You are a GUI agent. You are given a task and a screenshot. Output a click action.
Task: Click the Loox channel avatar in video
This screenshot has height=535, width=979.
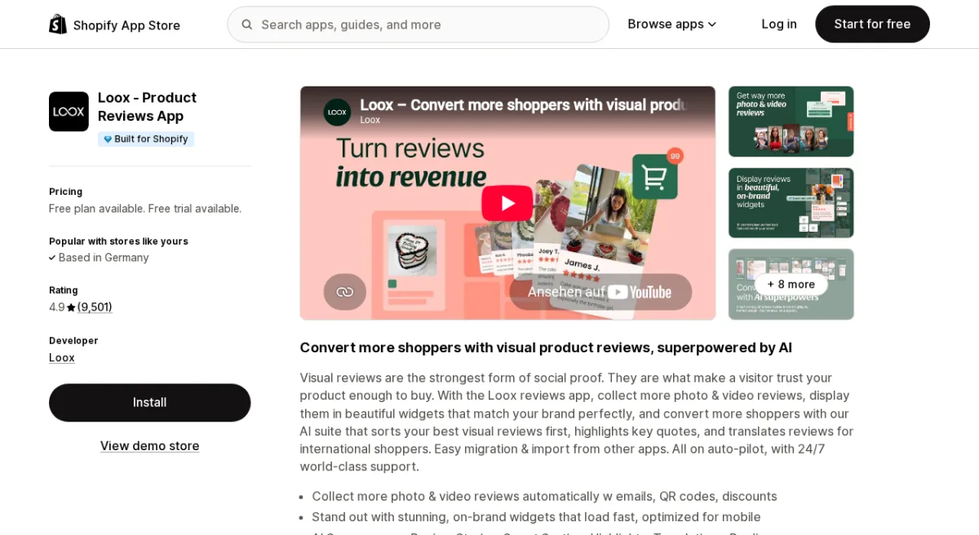337,113
